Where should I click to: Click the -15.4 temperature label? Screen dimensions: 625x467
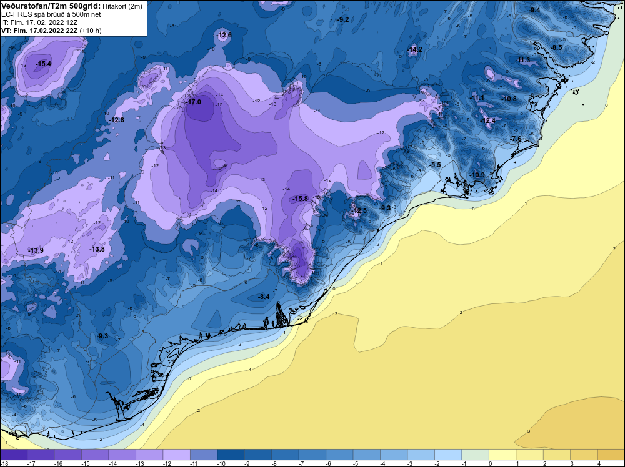point(44,64)
